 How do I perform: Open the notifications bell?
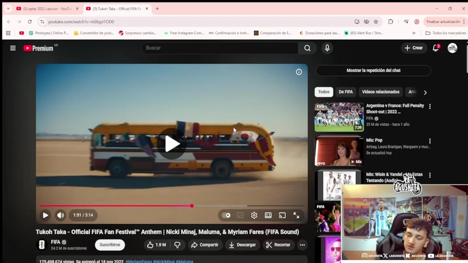[435, 48]
